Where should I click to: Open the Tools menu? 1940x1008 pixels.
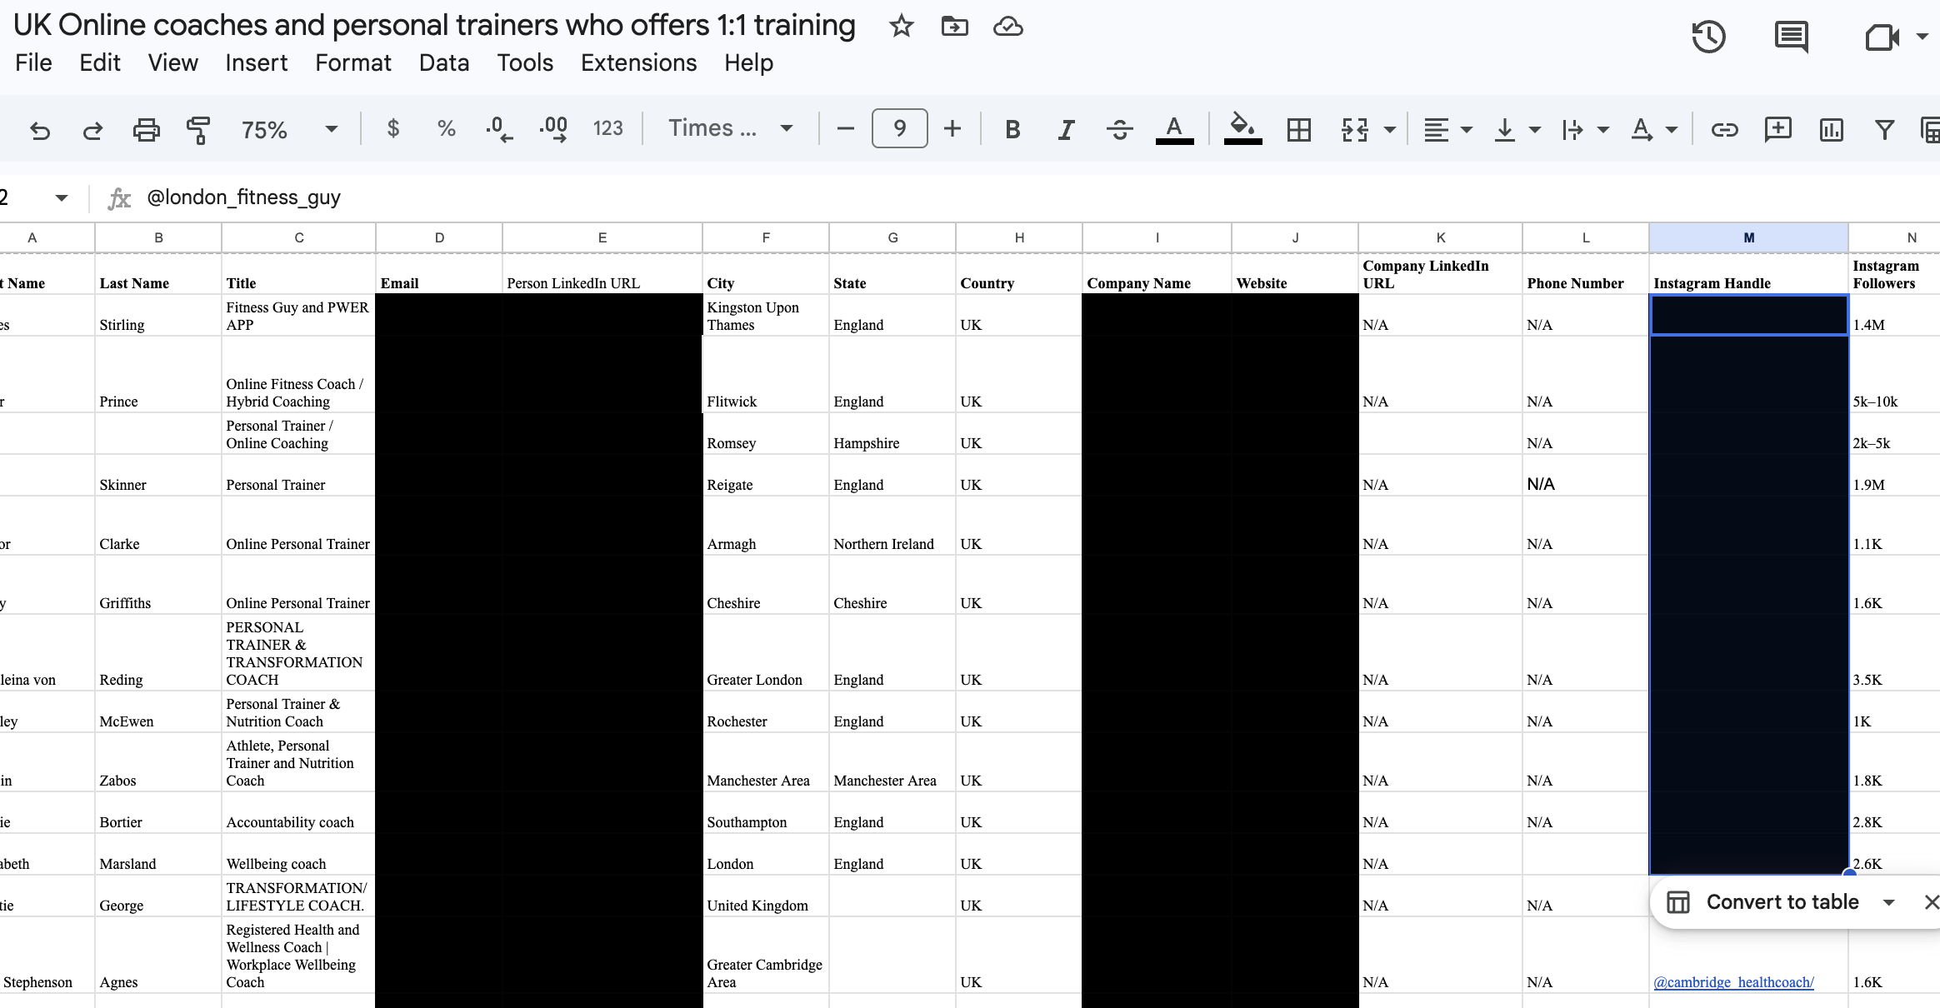(525, 63)
